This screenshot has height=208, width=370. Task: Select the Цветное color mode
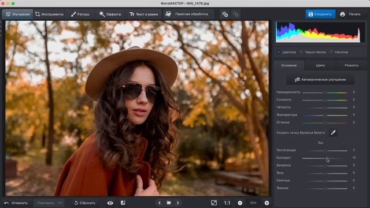tap(287, 52)
